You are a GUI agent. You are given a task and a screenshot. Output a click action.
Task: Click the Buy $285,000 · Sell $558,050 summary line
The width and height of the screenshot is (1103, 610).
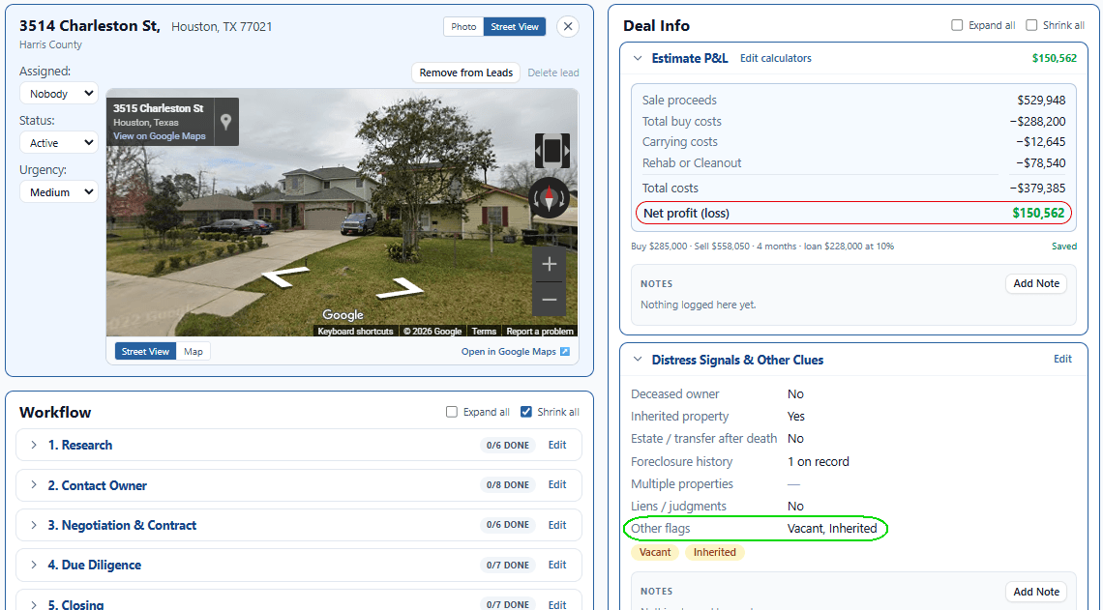(x=762, y=247)
